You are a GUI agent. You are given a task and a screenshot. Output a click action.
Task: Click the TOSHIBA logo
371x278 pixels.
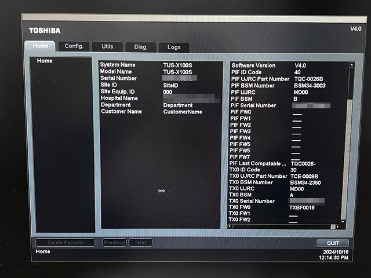[x=45, y=31]
